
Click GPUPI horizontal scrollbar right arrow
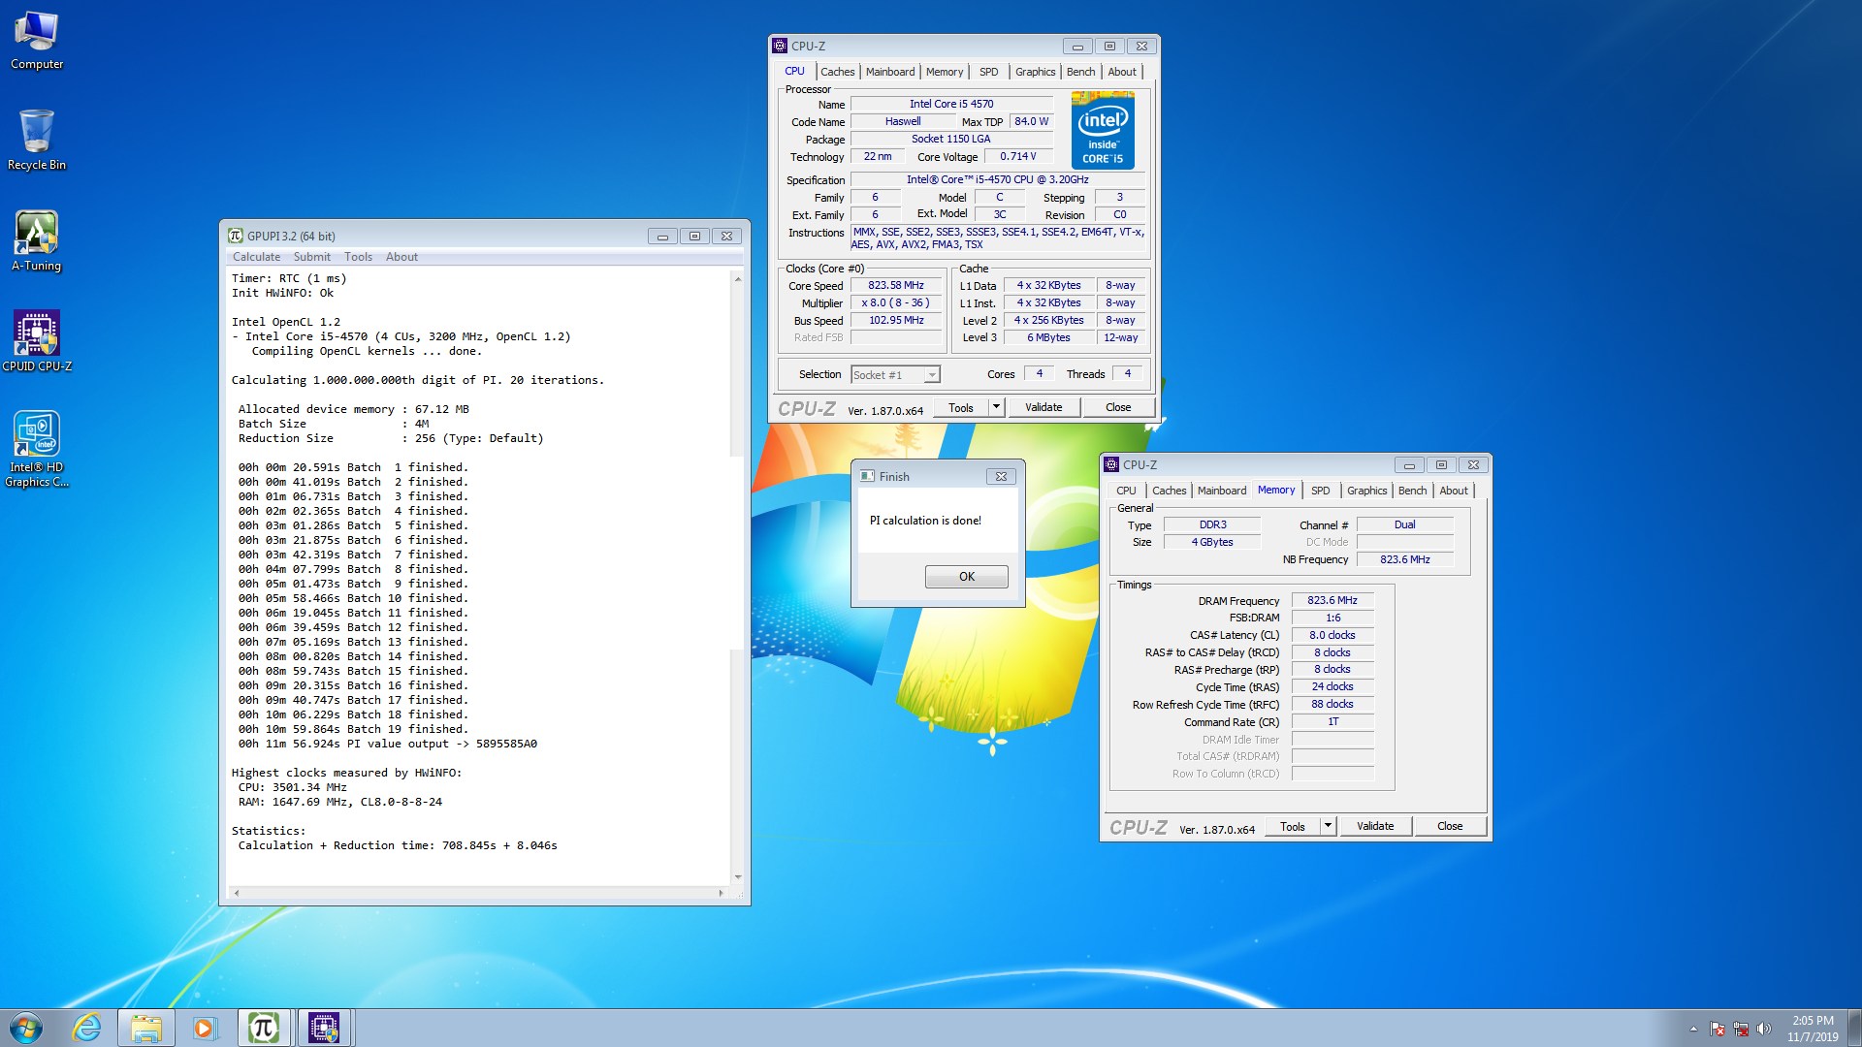click(721, 893)
